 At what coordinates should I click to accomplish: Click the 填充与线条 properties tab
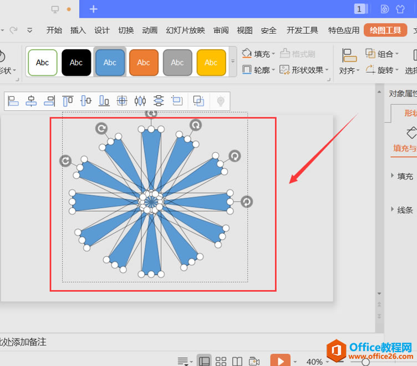pos(405,148)
